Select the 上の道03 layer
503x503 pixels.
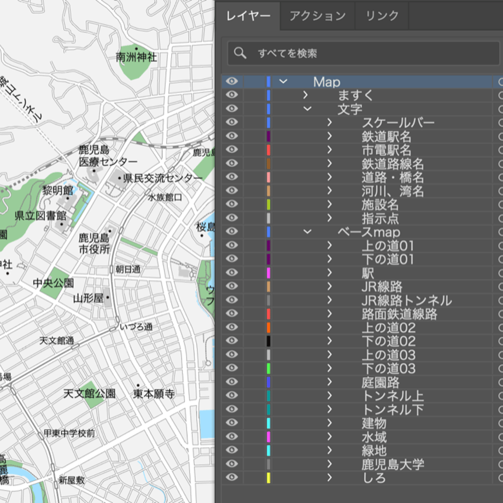[362, 354]
